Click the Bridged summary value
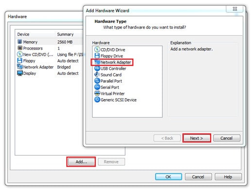The height and width of the screenshot is (189, 251). [64, 67]
